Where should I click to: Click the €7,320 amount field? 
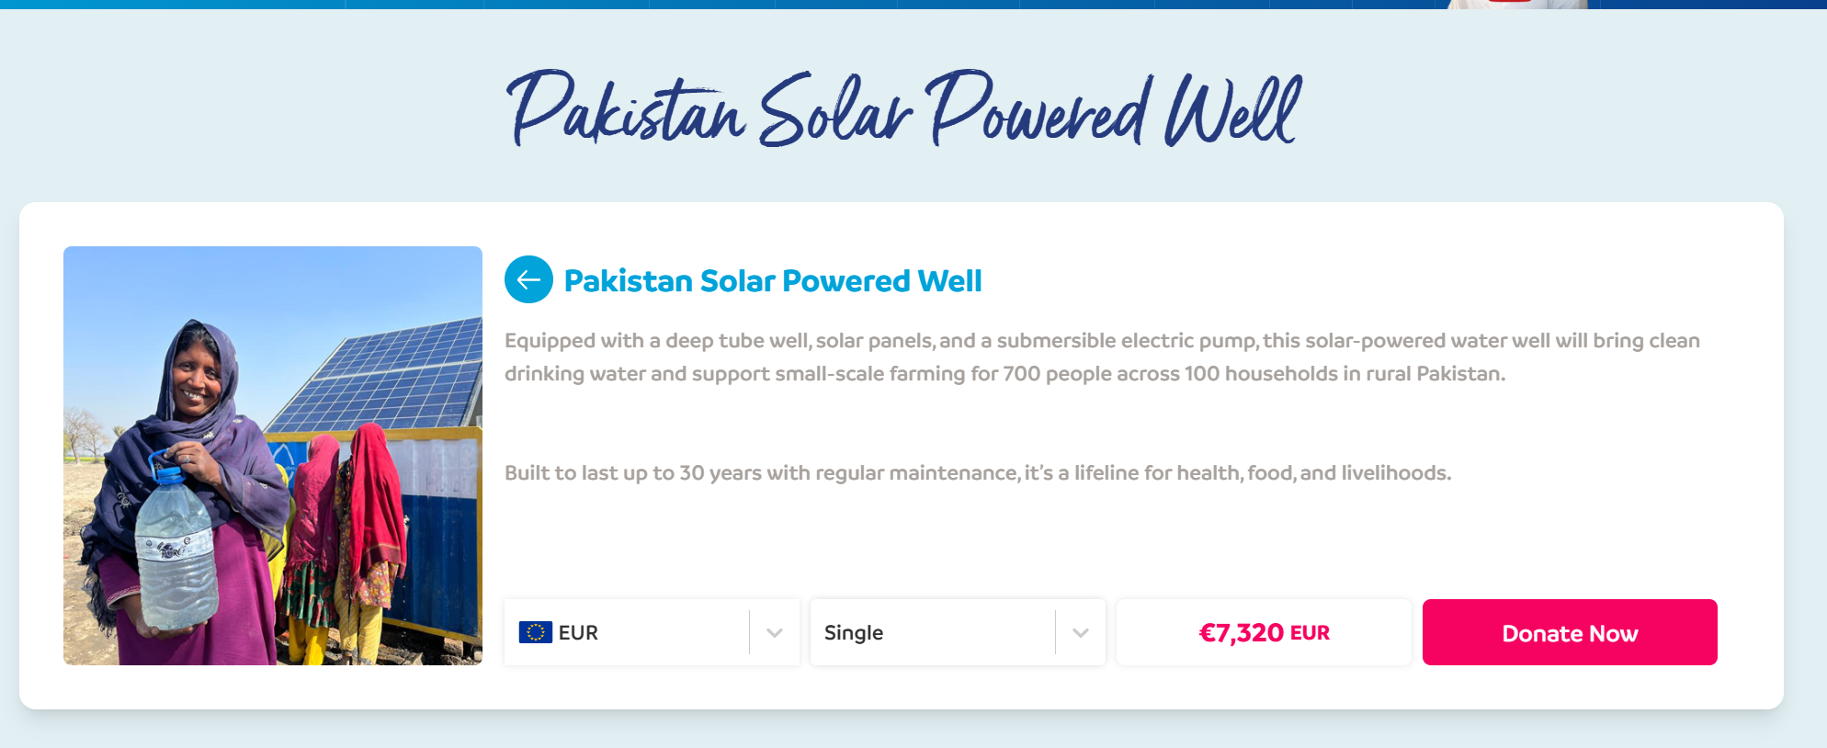pos(1263,632)
